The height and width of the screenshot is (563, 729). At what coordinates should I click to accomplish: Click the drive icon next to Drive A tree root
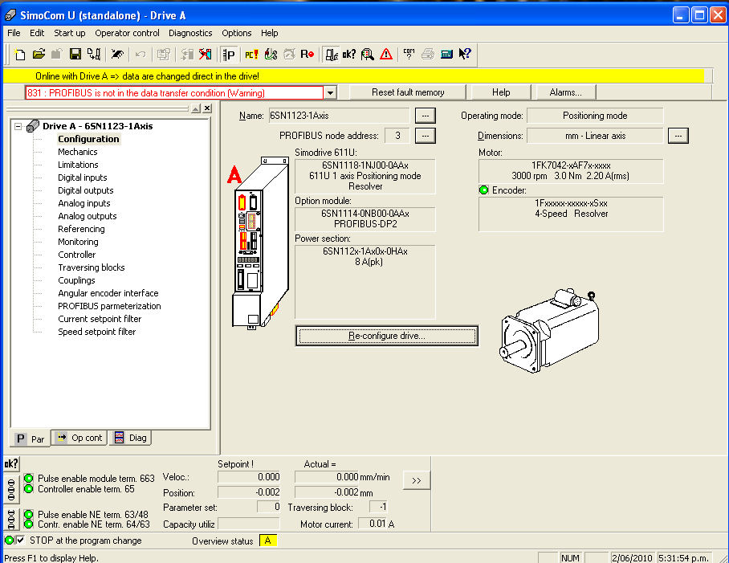[x=33, y=126]
